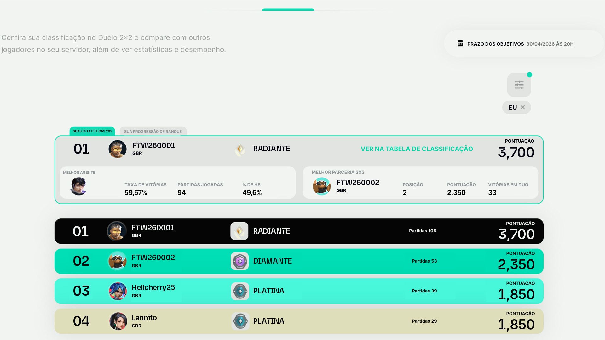This screenshot has height=340, width=605.
Task: Select the Suas Estatísticas 2x2 tab
Action: (x=92, y=131)
